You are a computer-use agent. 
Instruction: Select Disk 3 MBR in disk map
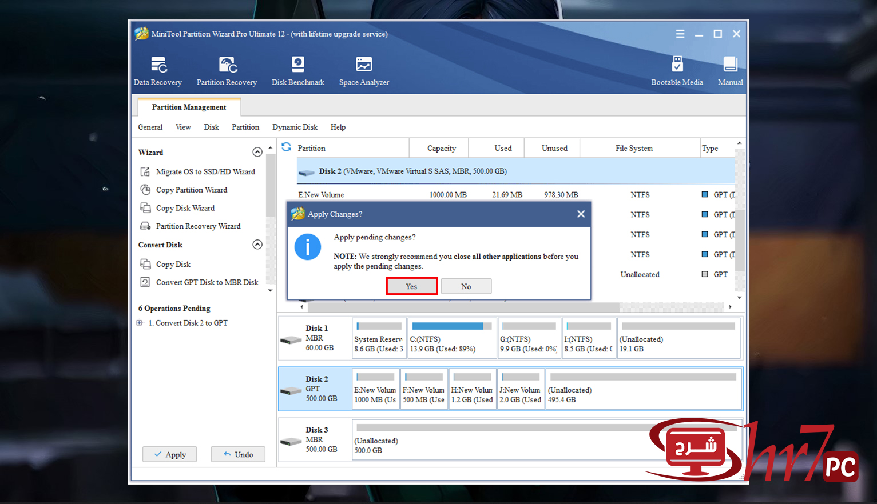tap(314, 439)
